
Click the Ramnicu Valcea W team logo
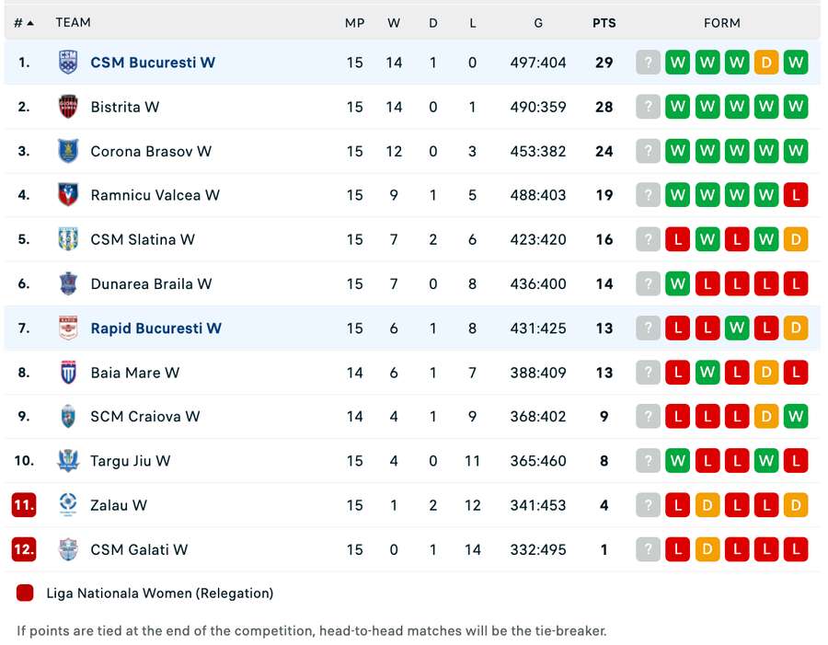coord(68,195)
